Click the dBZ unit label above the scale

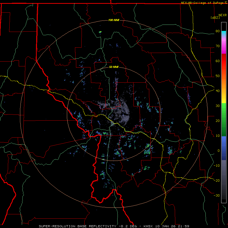pyautogui.click(x=215, y=18)
